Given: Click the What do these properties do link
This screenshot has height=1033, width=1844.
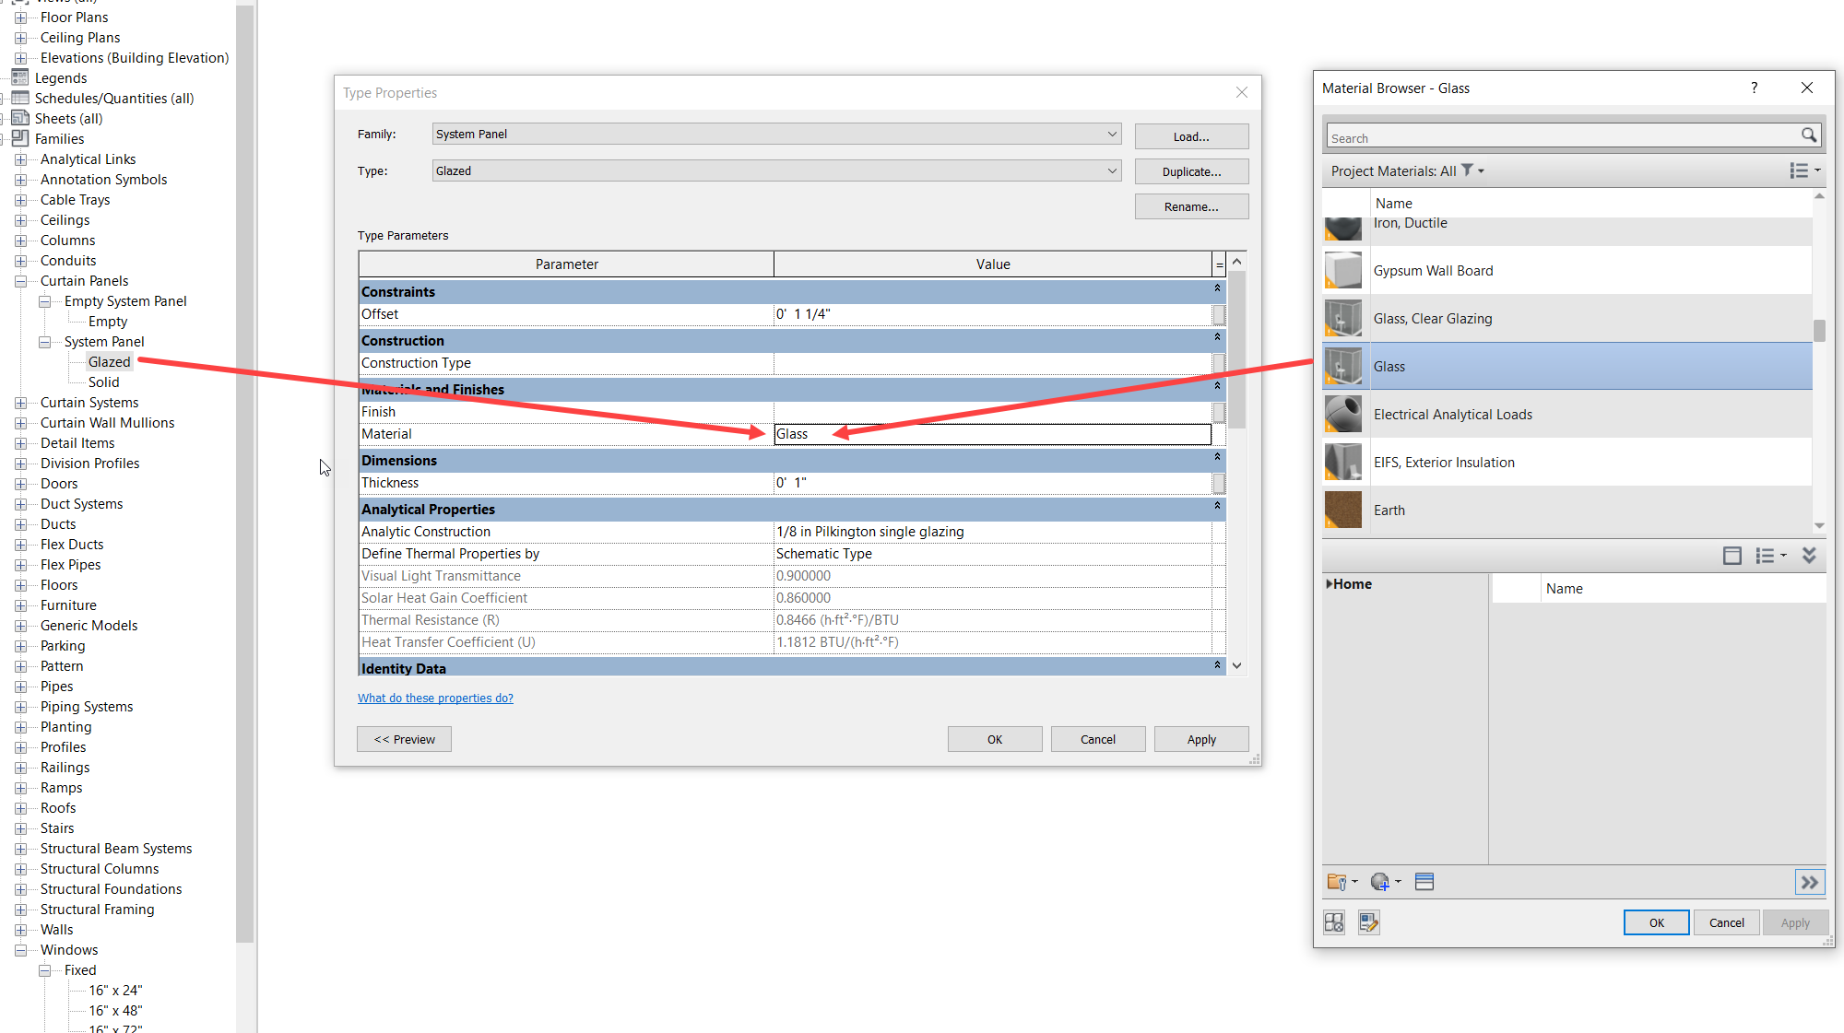Looking at the screenshot, I should 435,698.
